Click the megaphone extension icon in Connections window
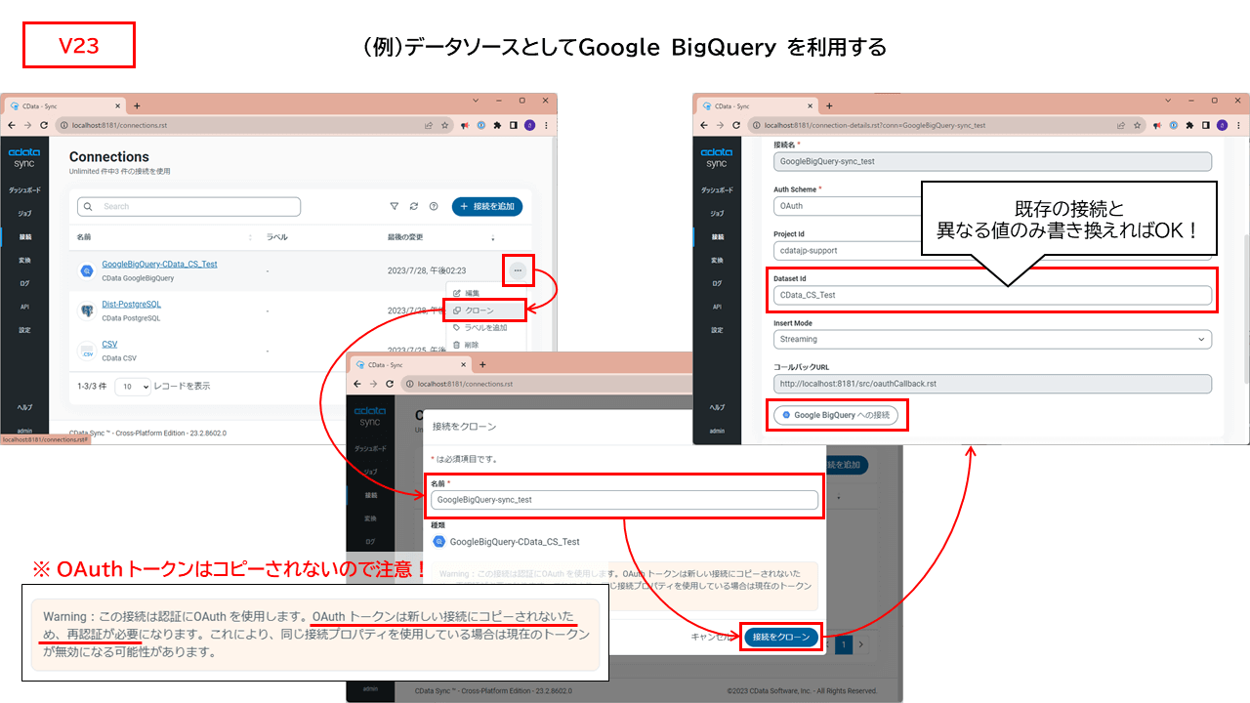Viewport: 1250px width, 703px height. (x=465, y=125)
